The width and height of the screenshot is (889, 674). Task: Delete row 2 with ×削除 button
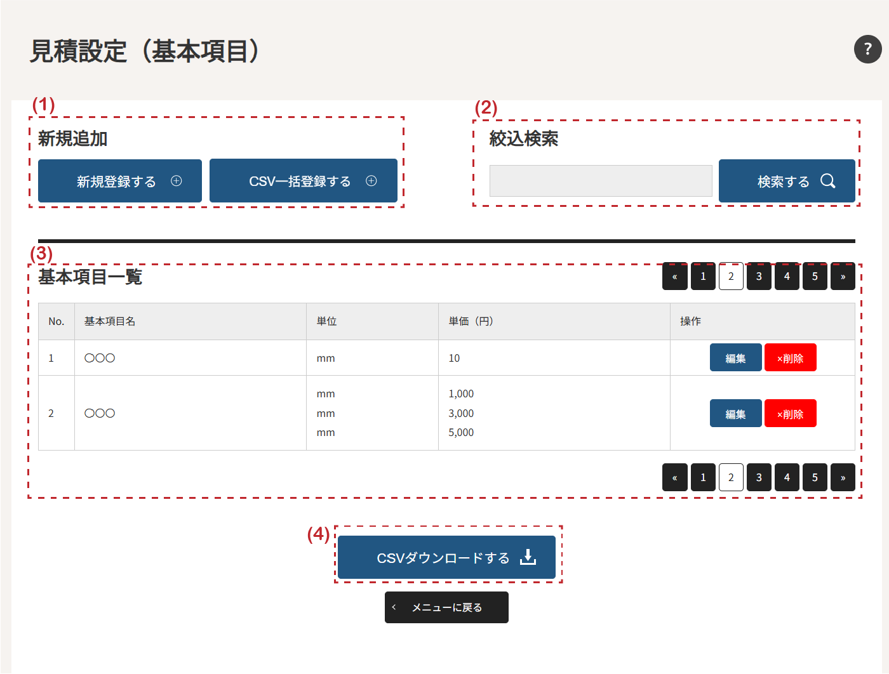[790, 414]
